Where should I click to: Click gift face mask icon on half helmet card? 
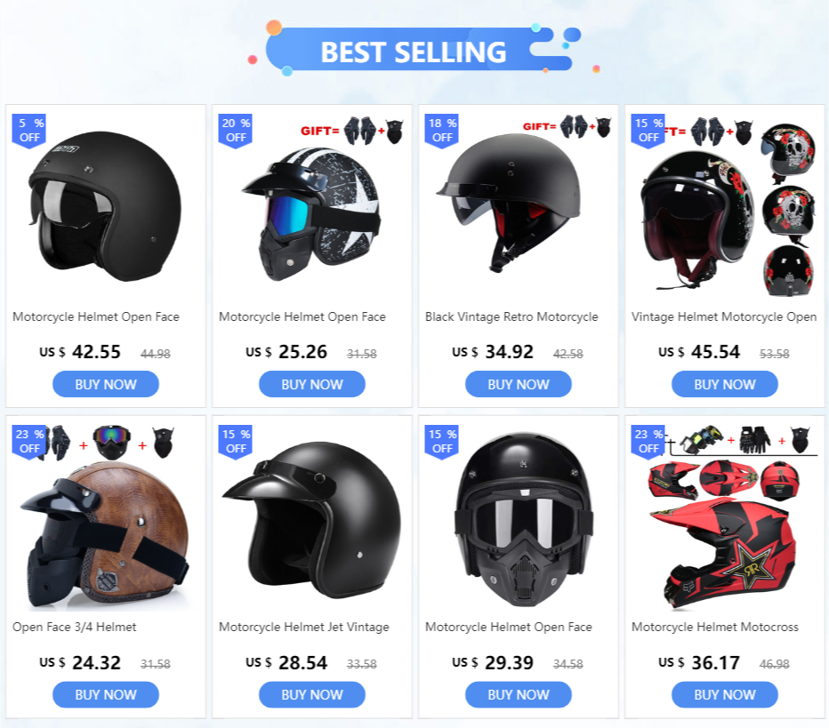coord(604,127)
